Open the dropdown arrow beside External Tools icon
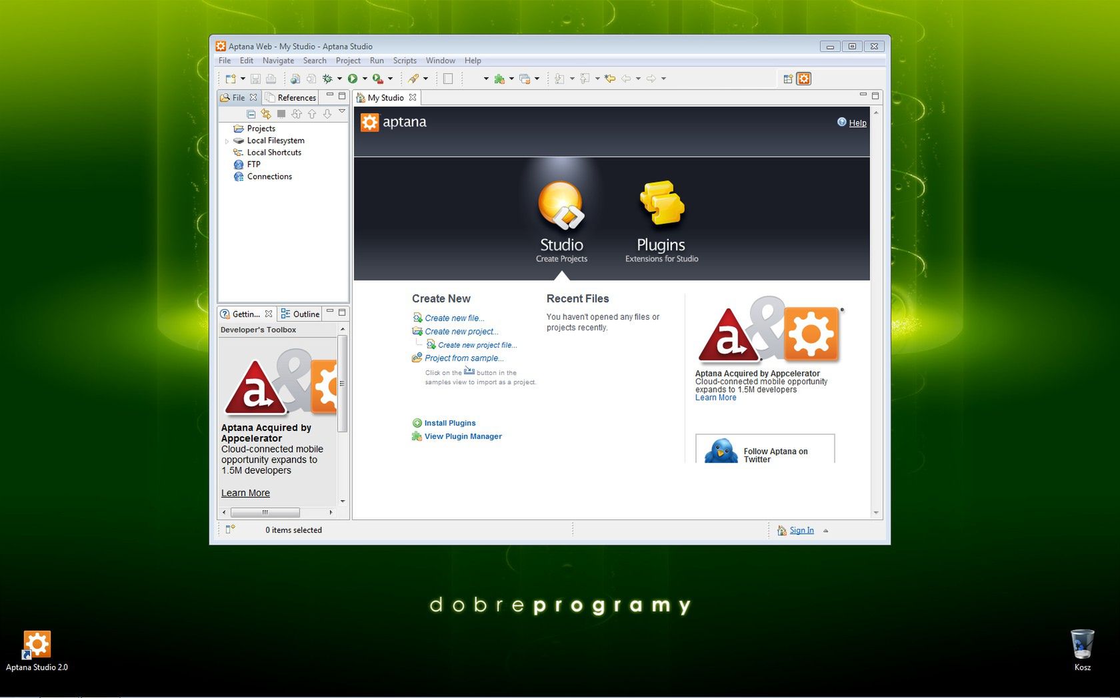This screenshot has height=698, width=1120. pos(390,79)
